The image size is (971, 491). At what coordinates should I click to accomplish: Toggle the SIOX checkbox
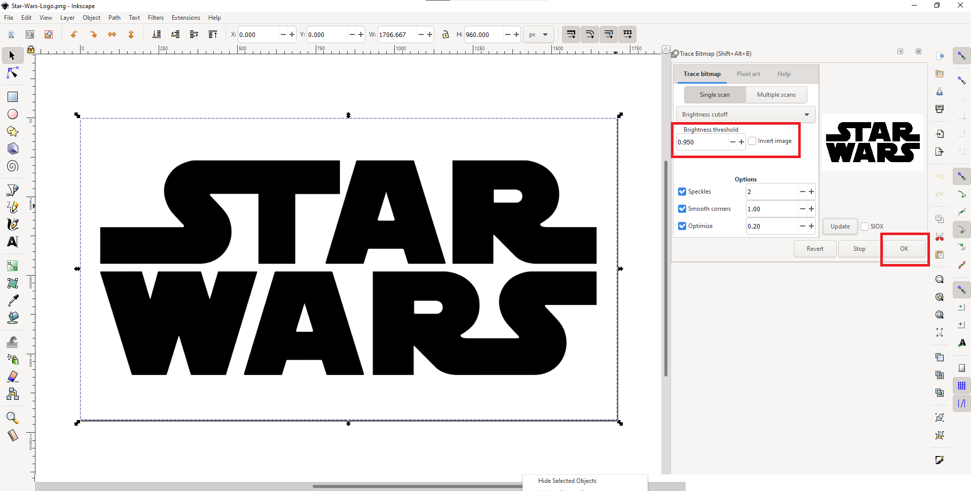coord(865,226)
